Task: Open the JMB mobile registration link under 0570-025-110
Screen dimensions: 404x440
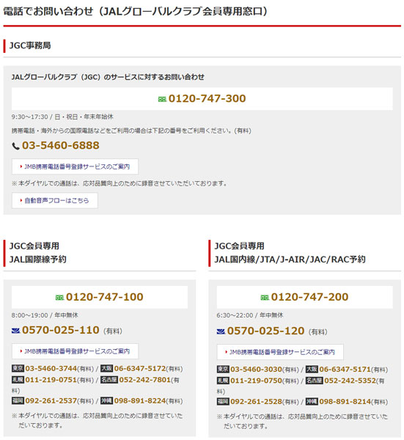Action: tap(75, 351)
